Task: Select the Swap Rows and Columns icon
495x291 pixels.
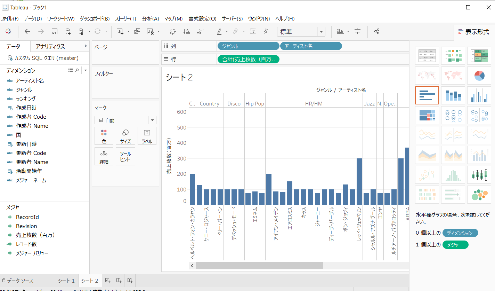Action: click(x=173, y=31)
